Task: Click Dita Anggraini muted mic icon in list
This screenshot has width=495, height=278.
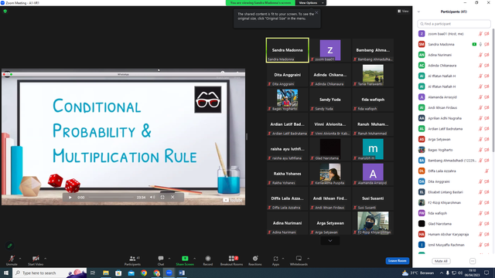Action: [480, 181]
